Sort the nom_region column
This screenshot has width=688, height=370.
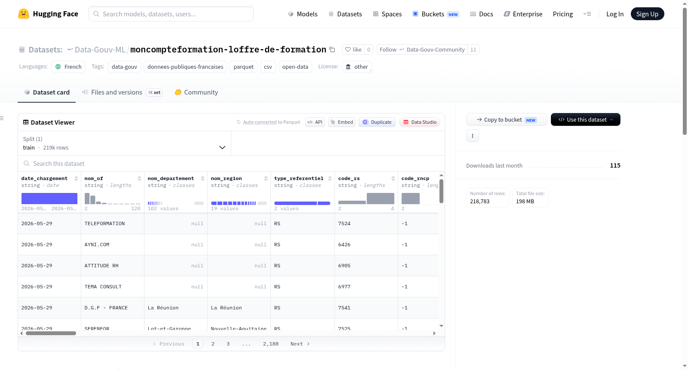266,178
